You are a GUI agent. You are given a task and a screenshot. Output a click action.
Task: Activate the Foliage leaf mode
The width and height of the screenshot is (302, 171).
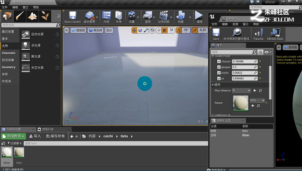(x=45, y=16)
